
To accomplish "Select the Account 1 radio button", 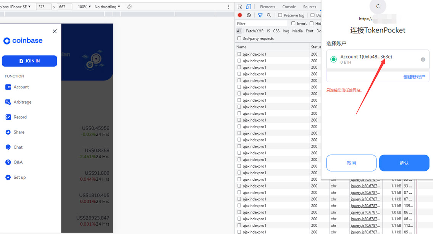I will [x=333, y=59].
